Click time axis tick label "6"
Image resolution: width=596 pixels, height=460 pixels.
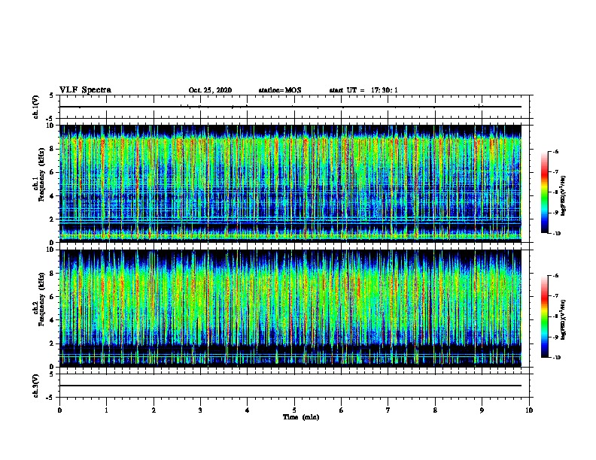tap(342, 410)
